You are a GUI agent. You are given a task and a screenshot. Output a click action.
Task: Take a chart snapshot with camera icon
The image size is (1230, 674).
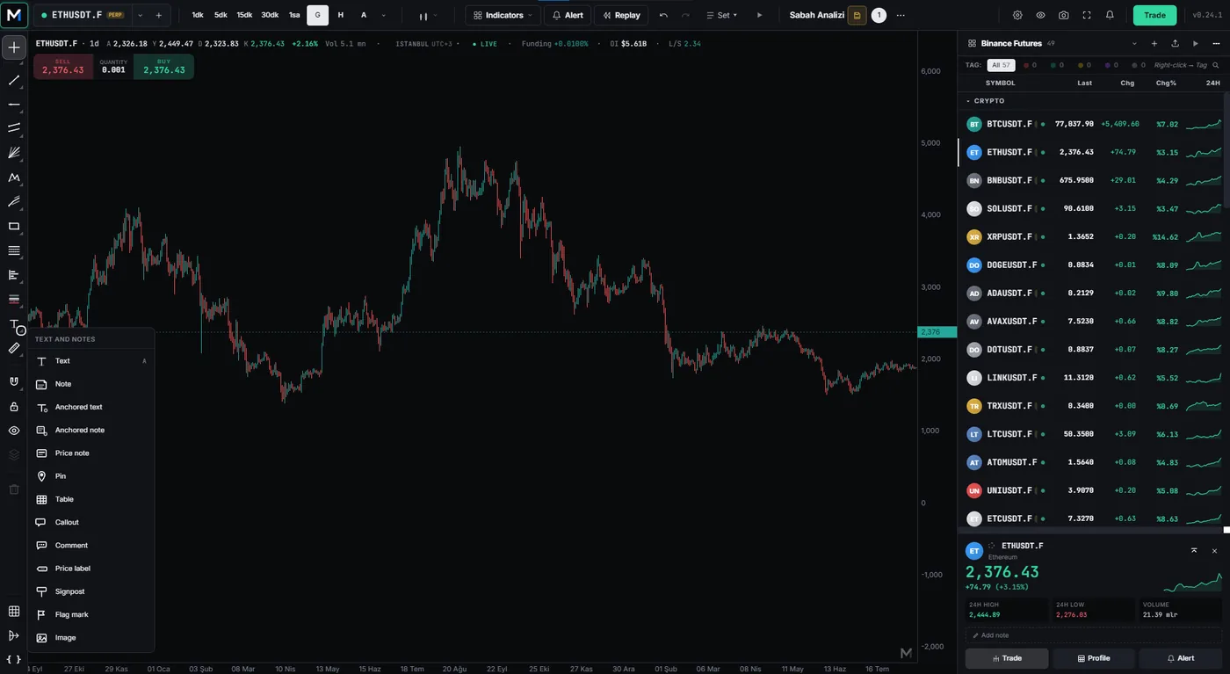pos(1064,15)
